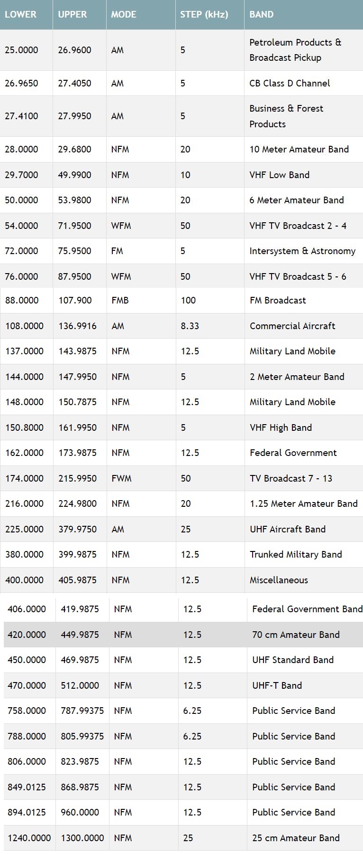Select the FMB mode cell
This screenshot has width=363, height=854.
(141, 300)
